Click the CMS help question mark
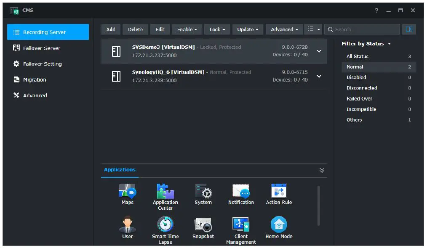 tap(376, 11)
